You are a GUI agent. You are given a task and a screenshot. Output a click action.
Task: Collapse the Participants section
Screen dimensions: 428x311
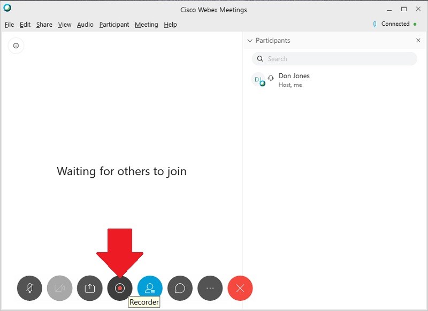(x=250, y=40)
